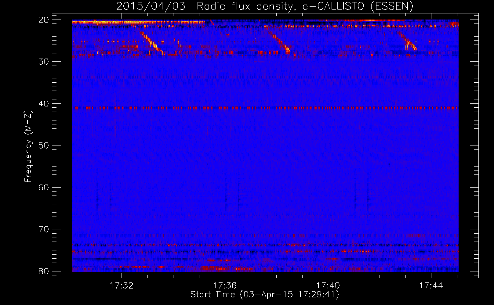Click the 17:32 time tick label
494x305 pixels.
[x=122, y=286]
